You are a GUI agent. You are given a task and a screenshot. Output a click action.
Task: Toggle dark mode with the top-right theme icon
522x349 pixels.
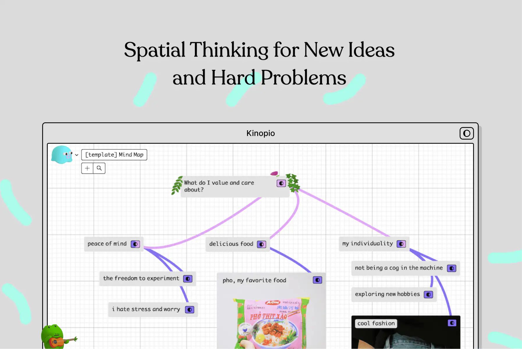pos(466,133)
